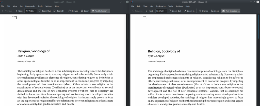This screenshot has width=260, height=106.
Task: Go to Next page in chapterOCR.pdf window
Action: coord(149,11)
